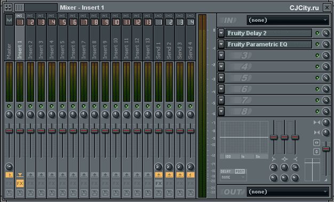The height and width of the screenshot is (202, 334).
Task: Open the Fruity Delay 2 plugin
Action: point(268,33)
